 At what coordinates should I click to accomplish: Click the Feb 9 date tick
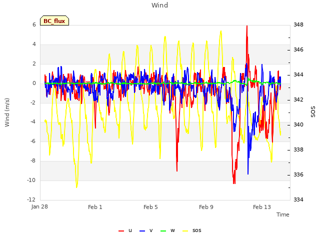click(x=206, y=207)
